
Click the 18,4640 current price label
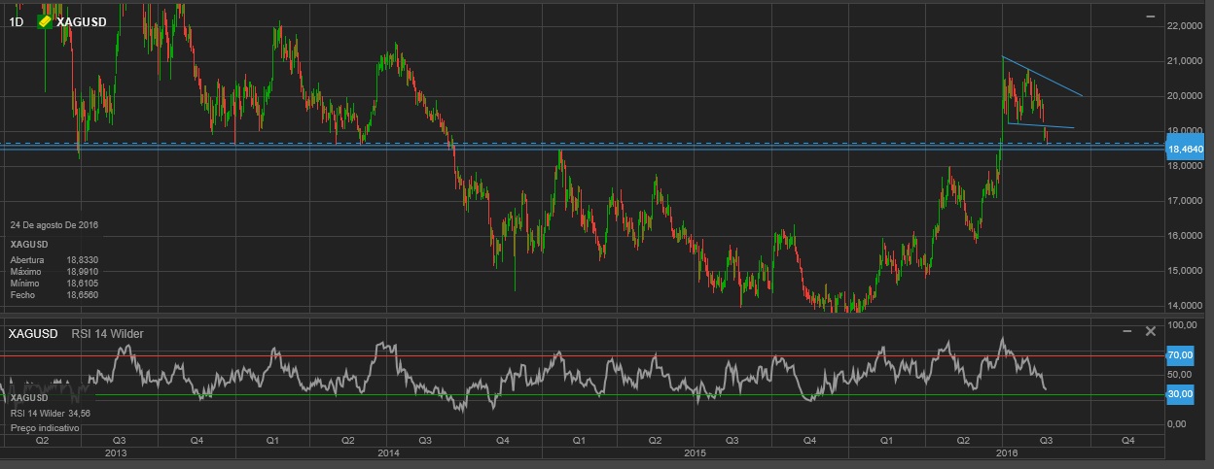click(1186, 150)
